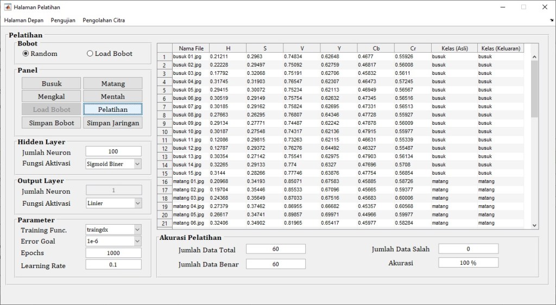
Task: Open Hidden Layer Fungsi Aktivasi dropdown
Action: (137, 164)
